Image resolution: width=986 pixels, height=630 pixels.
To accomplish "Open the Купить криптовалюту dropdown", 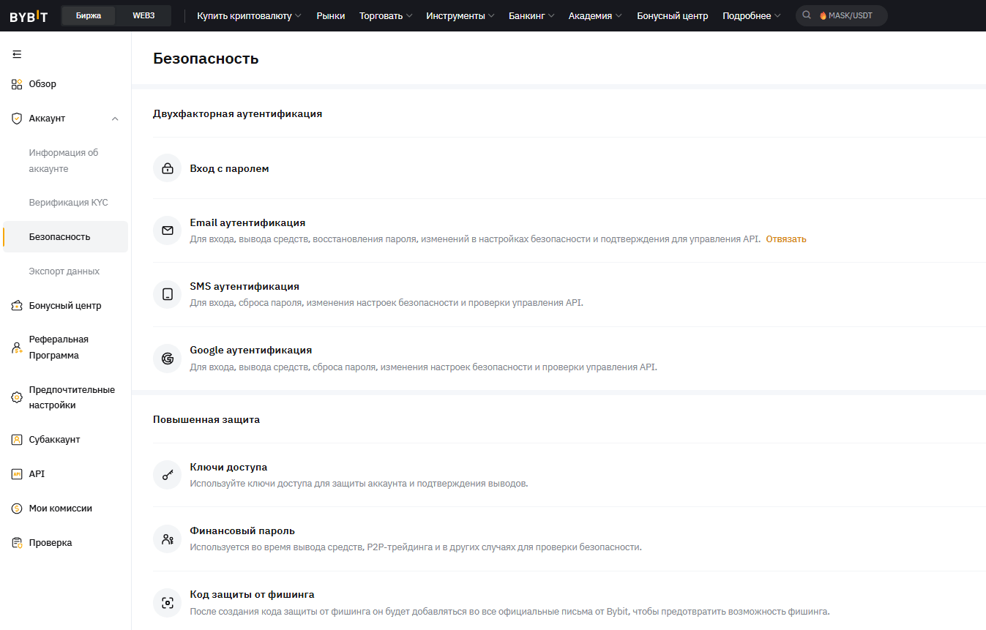I will point(249,16).
